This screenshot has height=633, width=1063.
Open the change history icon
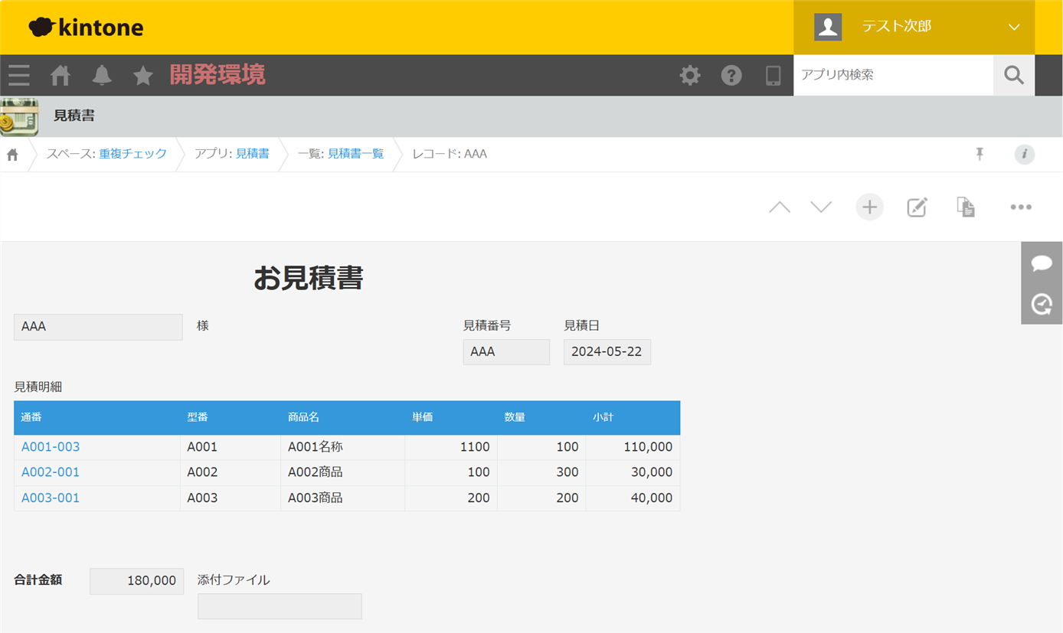tap(1042, 304)
